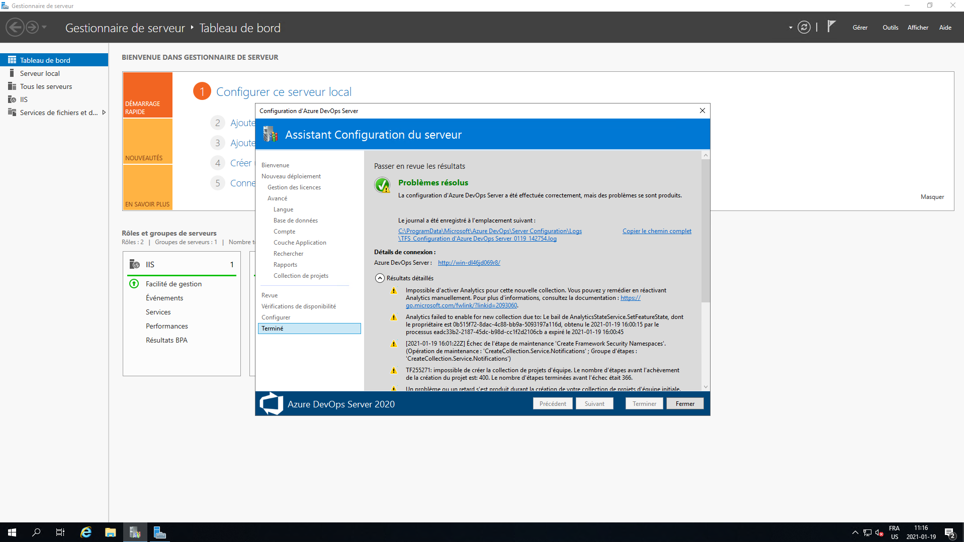Open the notifications flag icon
Viewport: 964px width, 542px height.
pos(831,27)
